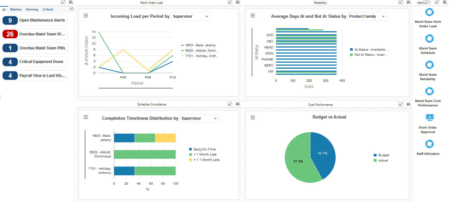This screenshot has width=450, height=202.
Task: Open the Product Family dropdown
Action: point(367,16)
